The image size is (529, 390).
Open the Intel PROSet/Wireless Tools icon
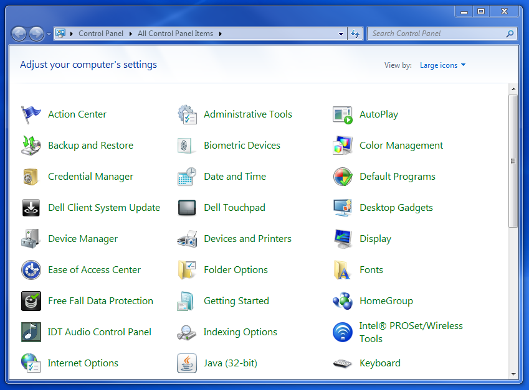(343, 332)
